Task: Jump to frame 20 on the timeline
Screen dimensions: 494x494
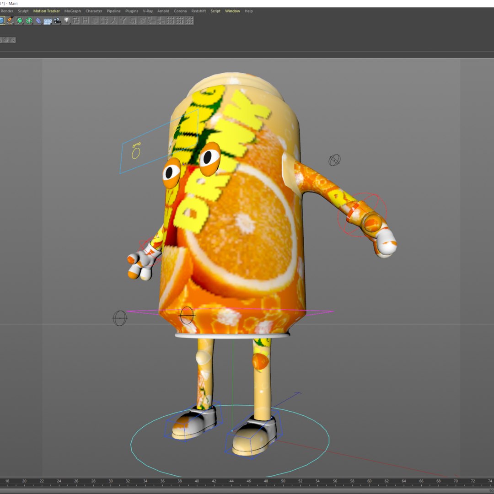Action: click(24, 481)
